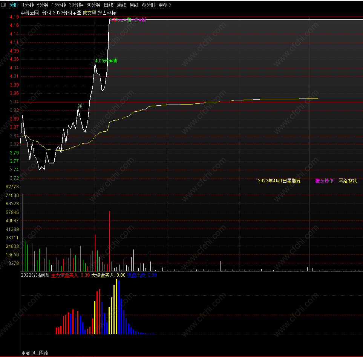Switch to the 分时 tab

point(14,5)
